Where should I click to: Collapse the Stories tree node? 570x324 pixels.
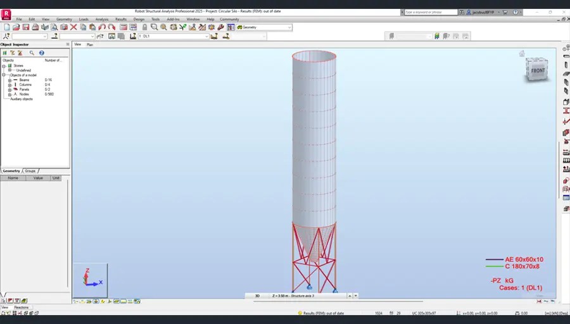click(x=4, y=66)
